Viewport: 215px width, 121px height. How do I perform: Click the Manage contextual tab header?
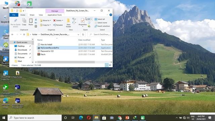tap(55, 11)
